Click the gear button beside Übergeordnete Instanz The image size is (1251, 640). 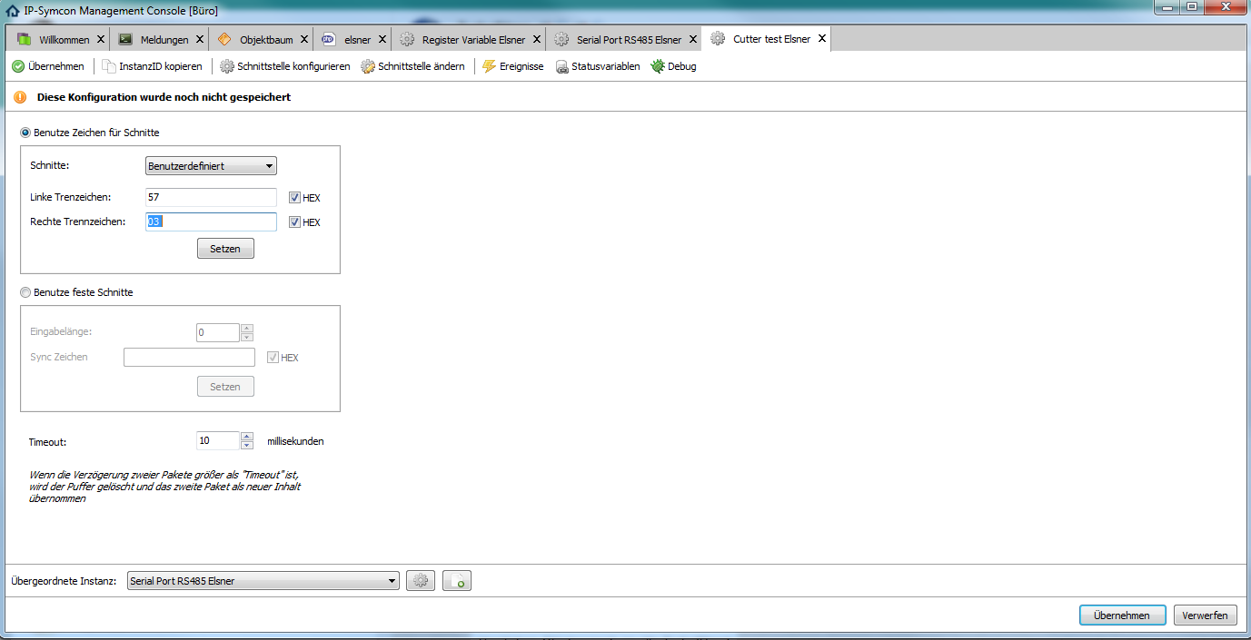click(x=420, y=581)
